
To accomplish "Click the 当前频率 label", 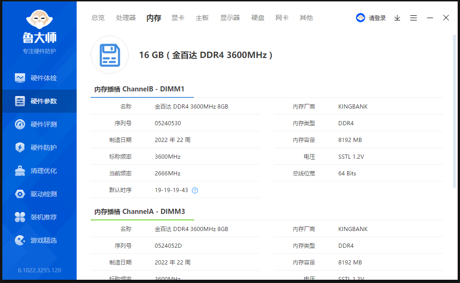I will point(120,174).
